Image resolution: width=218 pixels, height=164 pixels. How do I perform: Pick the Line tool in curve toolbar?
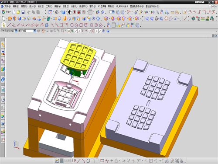tap(9, 25)
